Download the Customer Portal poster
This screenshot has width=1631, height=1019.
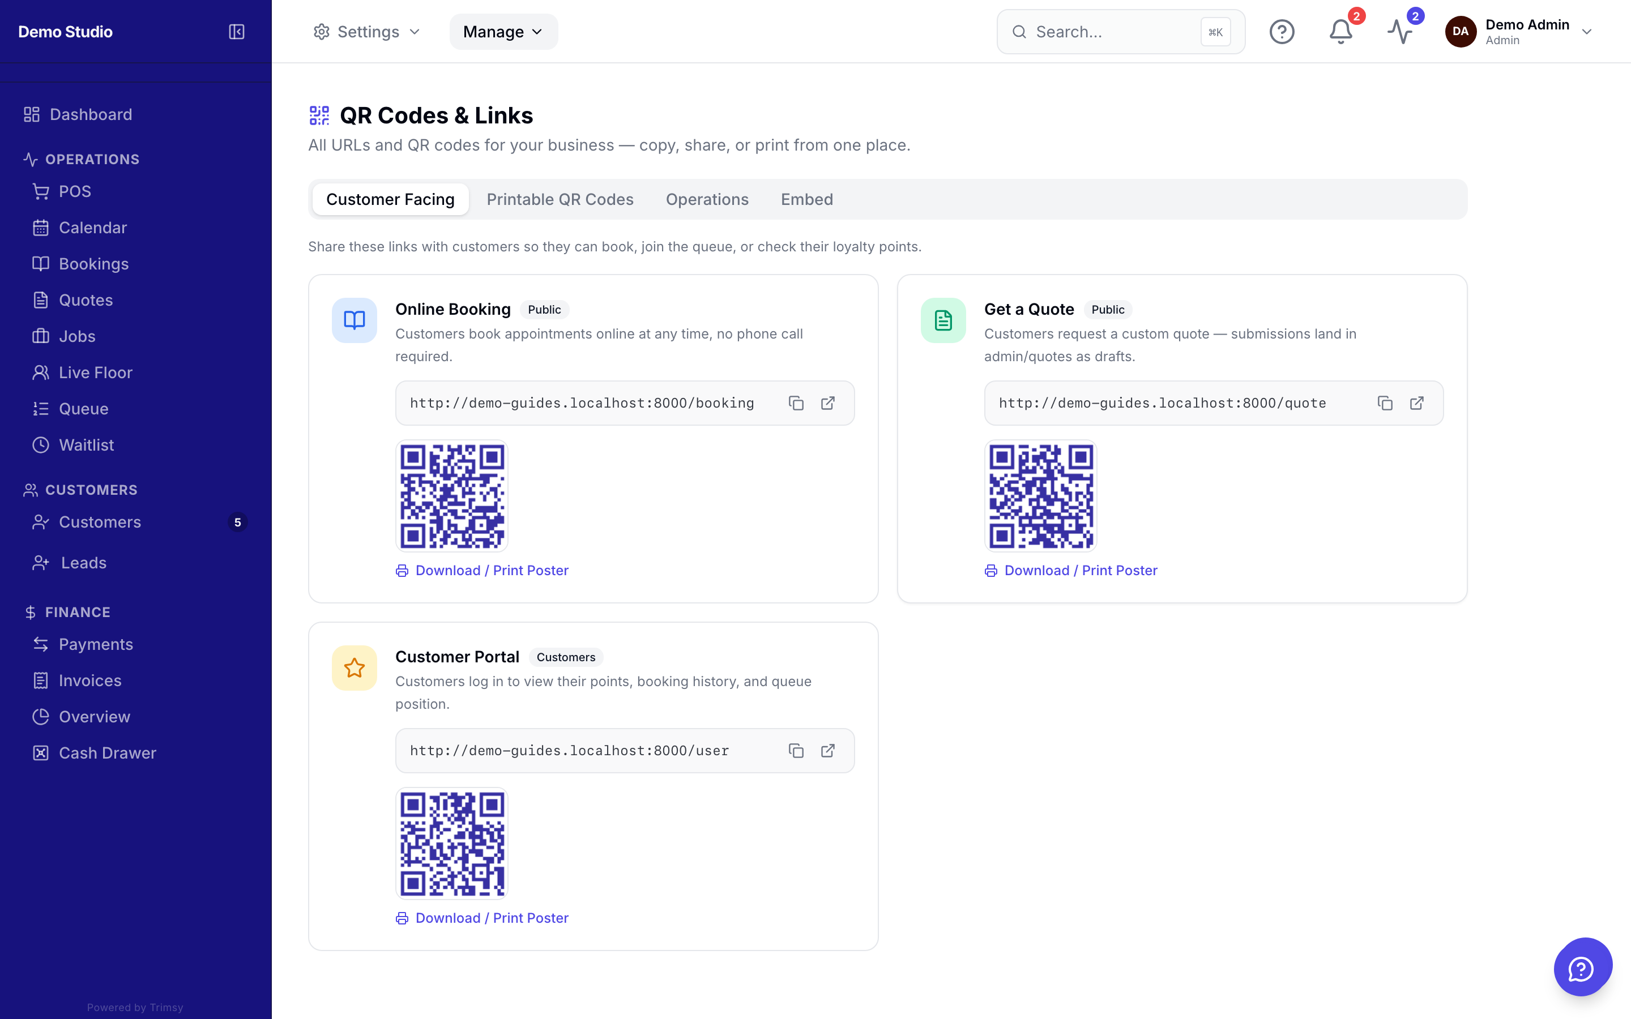click(482, 919)
